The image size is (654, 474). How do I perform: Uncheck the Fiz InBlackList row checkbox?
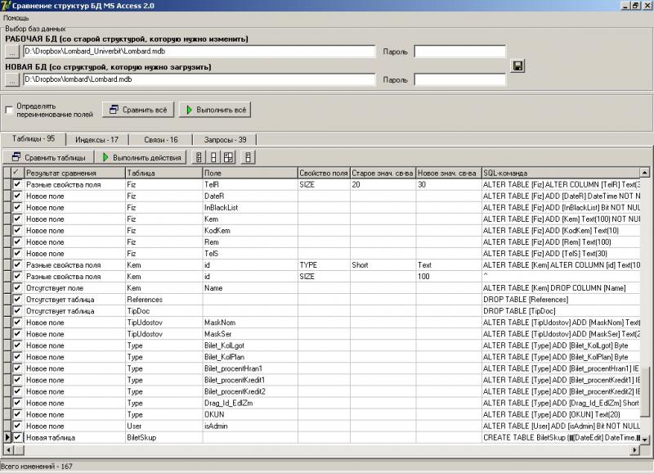[x=17, y=207]
